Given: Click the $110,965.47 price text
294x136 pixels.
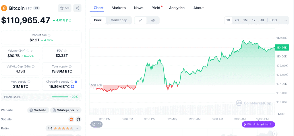Looking at the screenshot, I should coord(26,20).
